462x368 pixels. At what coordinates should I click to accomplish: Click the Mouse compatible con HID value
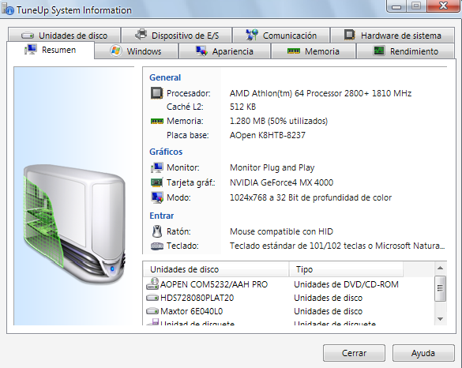point(281,231)
